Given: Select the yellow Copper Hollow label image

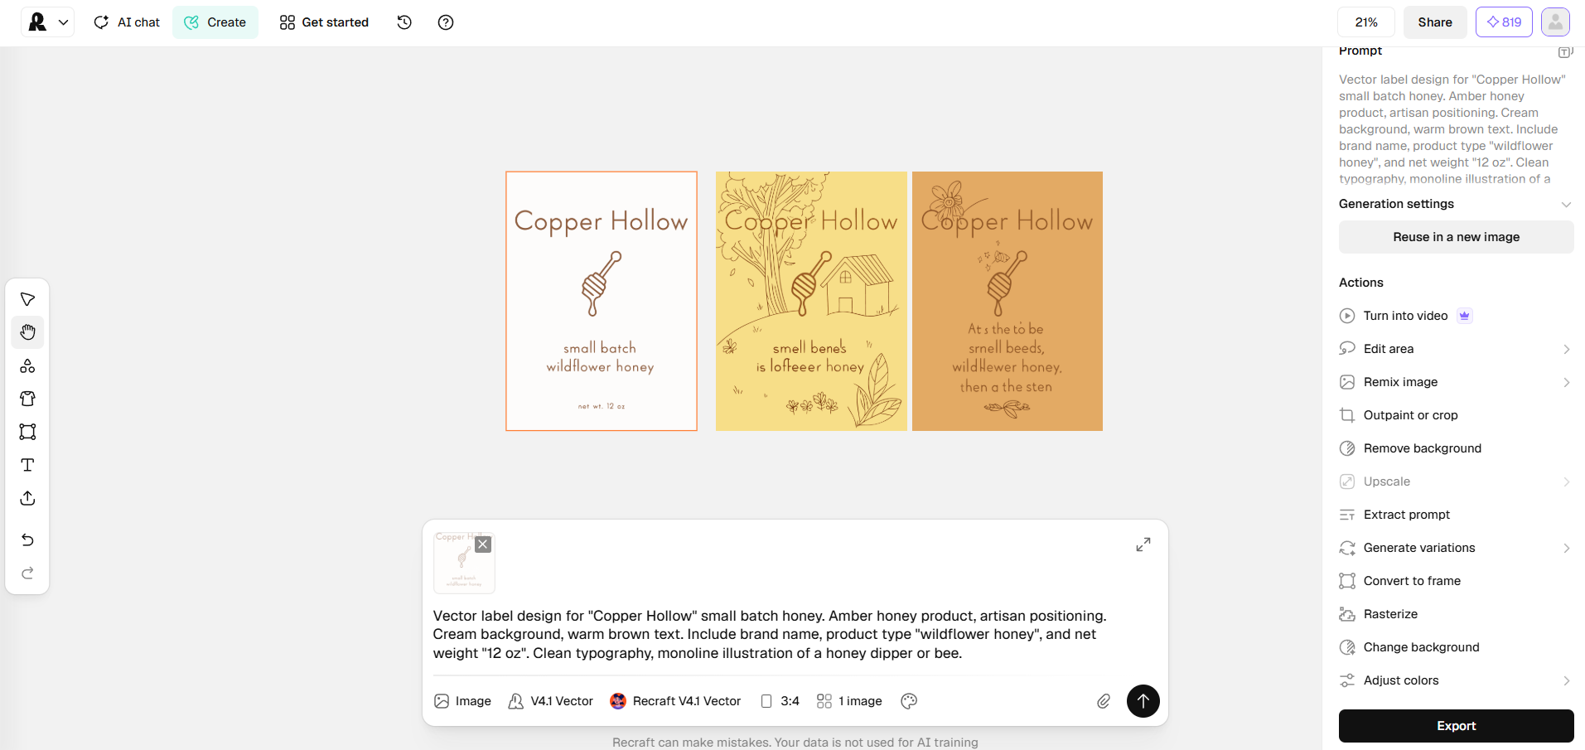Looking at the screenshot, I should (811, 301).
